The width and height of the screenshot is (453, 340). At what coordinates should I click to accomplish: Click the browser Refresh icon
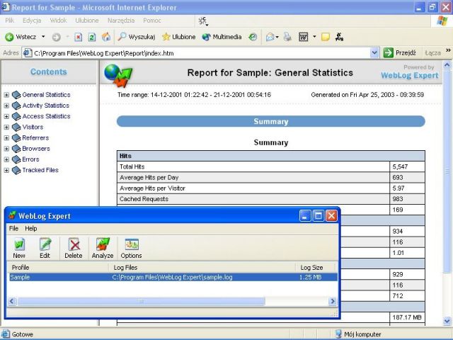tap(92, 37)
